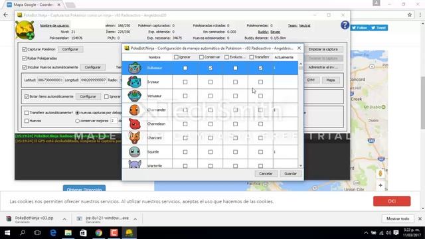Click Configurar next to Botar ítems
This screenshot has height=239, width=425.
88,96
